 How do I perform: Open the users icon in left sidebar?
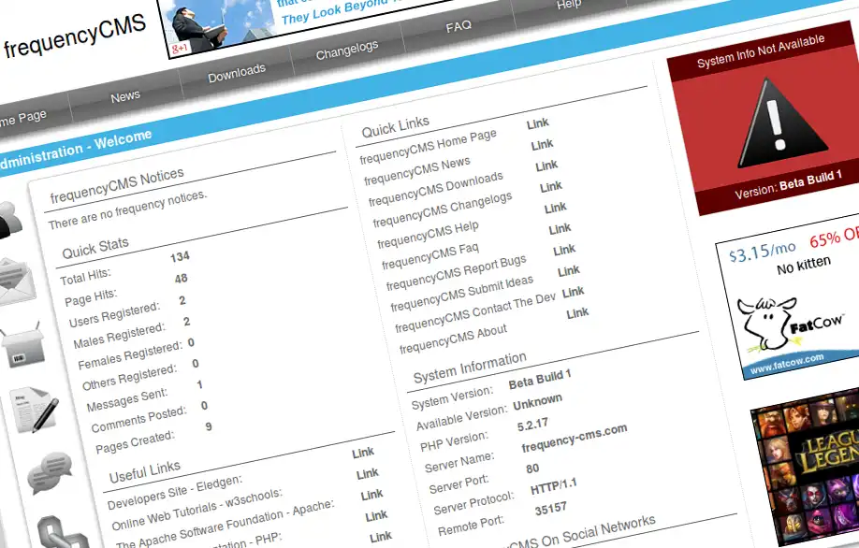8,220
